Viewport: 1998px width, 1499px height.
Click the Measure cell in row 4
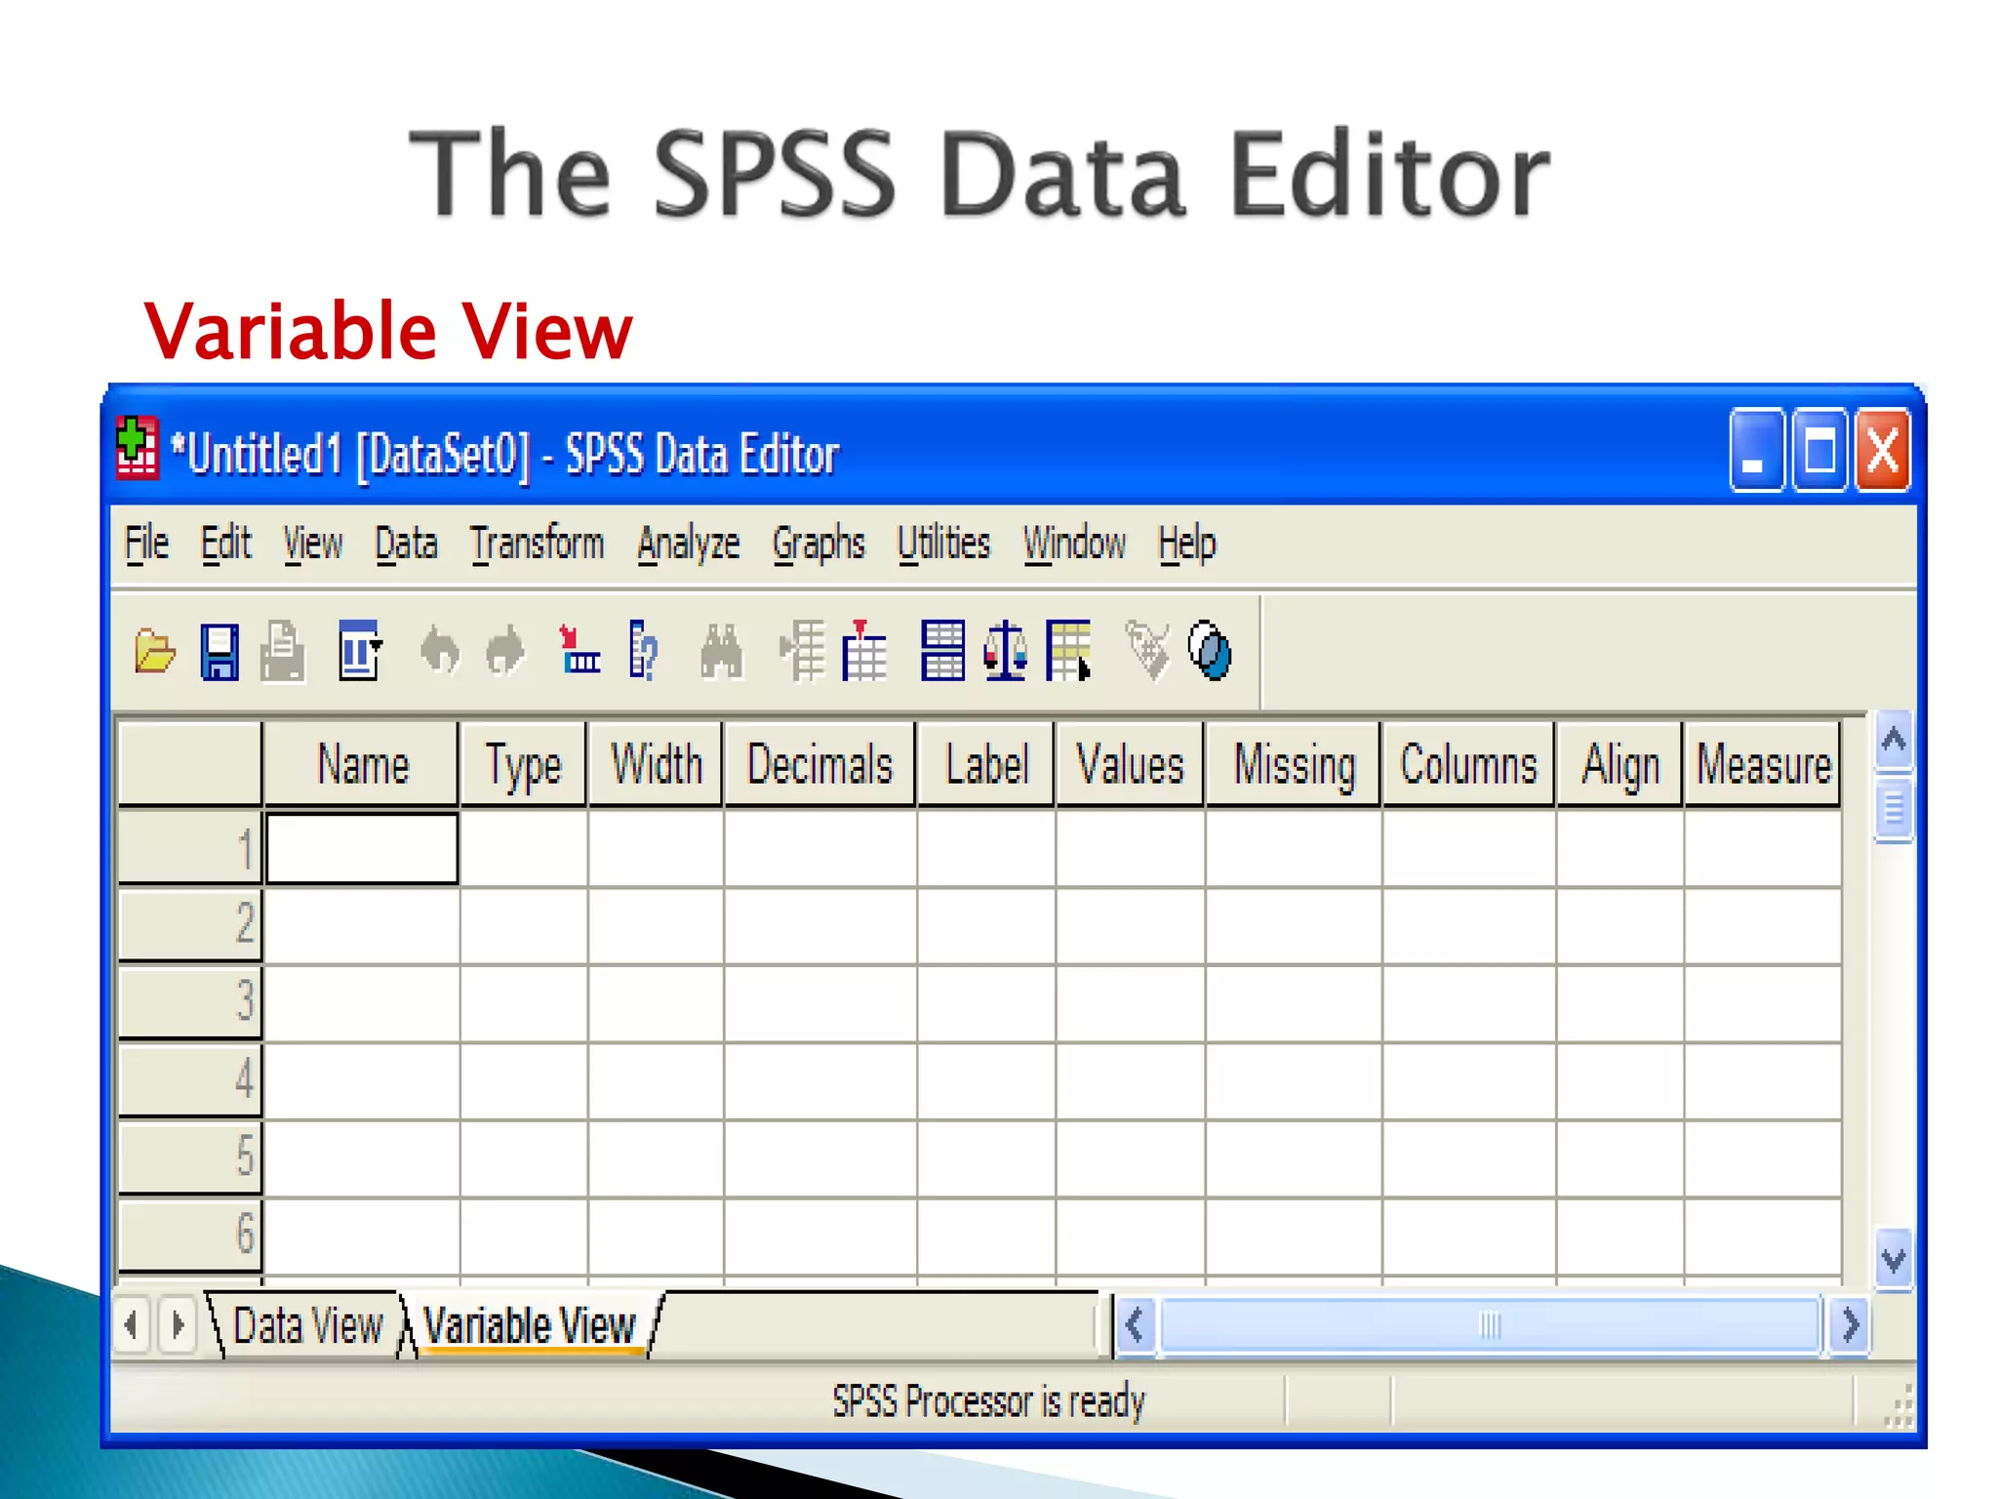pyautogui.click(x=1763, y=1081)
